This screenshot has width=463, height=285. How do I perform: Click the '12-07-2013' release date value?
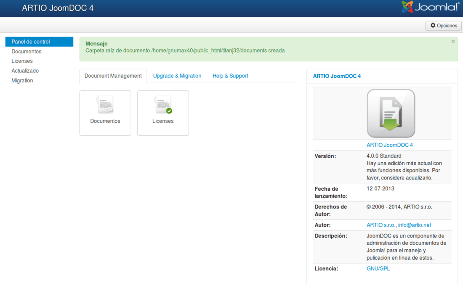point(381,188)
